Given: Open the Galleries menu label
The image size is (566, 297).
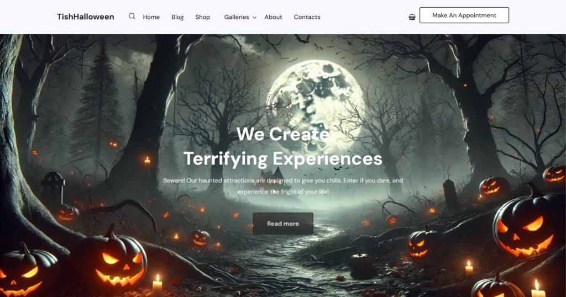Looking at the screenshot, I should 237,17.
